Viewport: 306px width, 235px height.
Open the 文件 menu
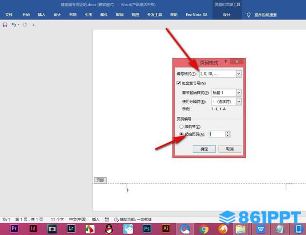(x=9, y=15)
